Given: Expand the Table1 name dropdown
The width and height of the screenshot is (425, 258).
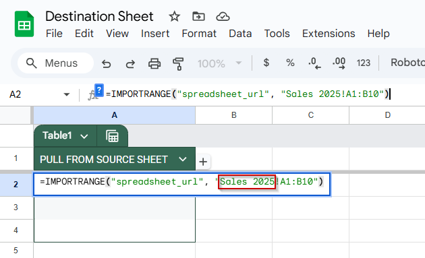Looking at the screenshot, I should pos(84,136).
